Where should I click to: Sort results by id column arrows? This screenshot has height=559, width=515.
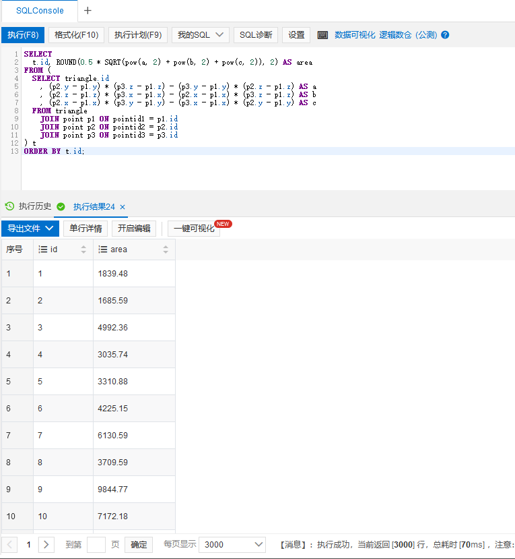(83, 249)
